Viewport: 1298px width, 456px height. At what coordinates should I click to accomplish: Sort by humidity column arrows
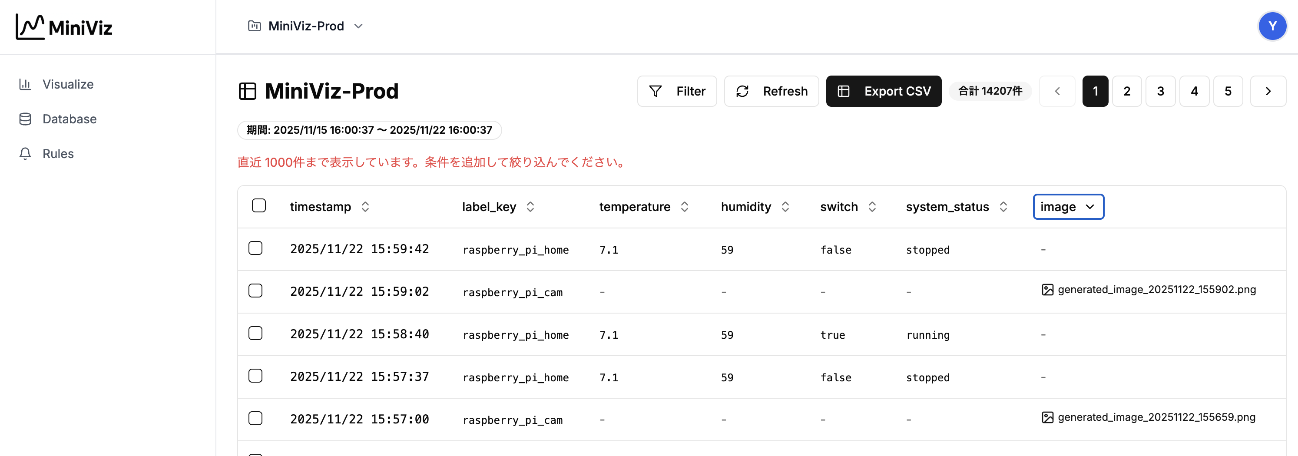(785, 207)
